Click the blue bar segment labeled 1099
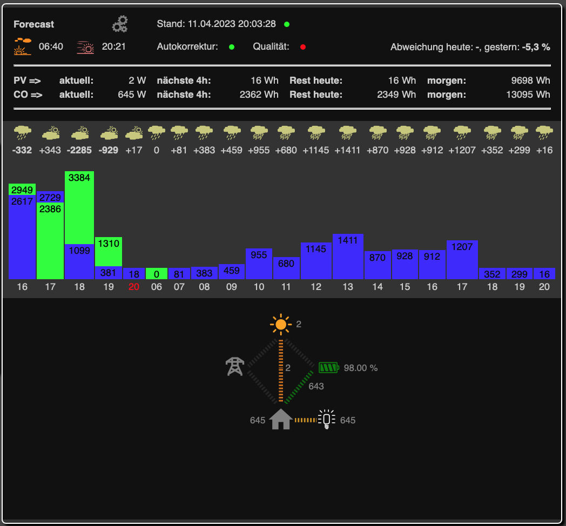Image resolution: width=566 pixels, height=526 pixels. (x=79, y=261)
